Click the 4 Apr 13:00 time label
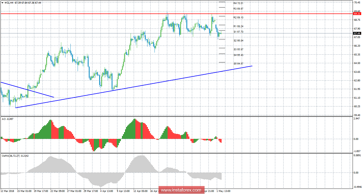This screenshot has height=194, width=363. 107,191
